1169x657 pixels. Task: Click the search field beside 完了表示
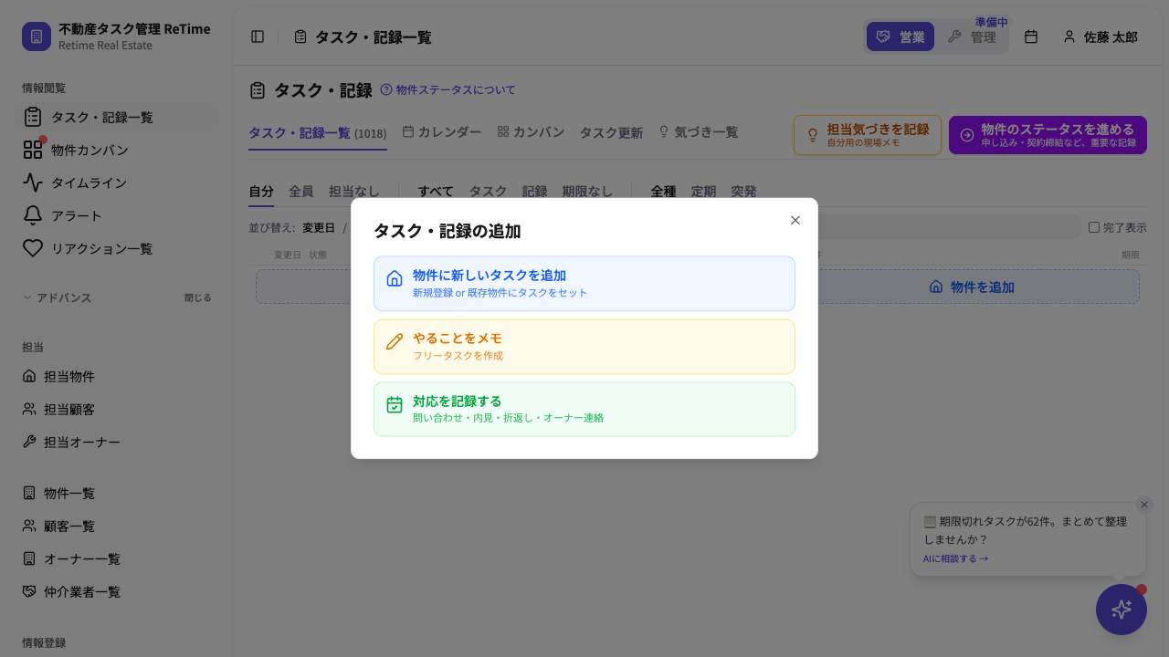coord(950,227)
